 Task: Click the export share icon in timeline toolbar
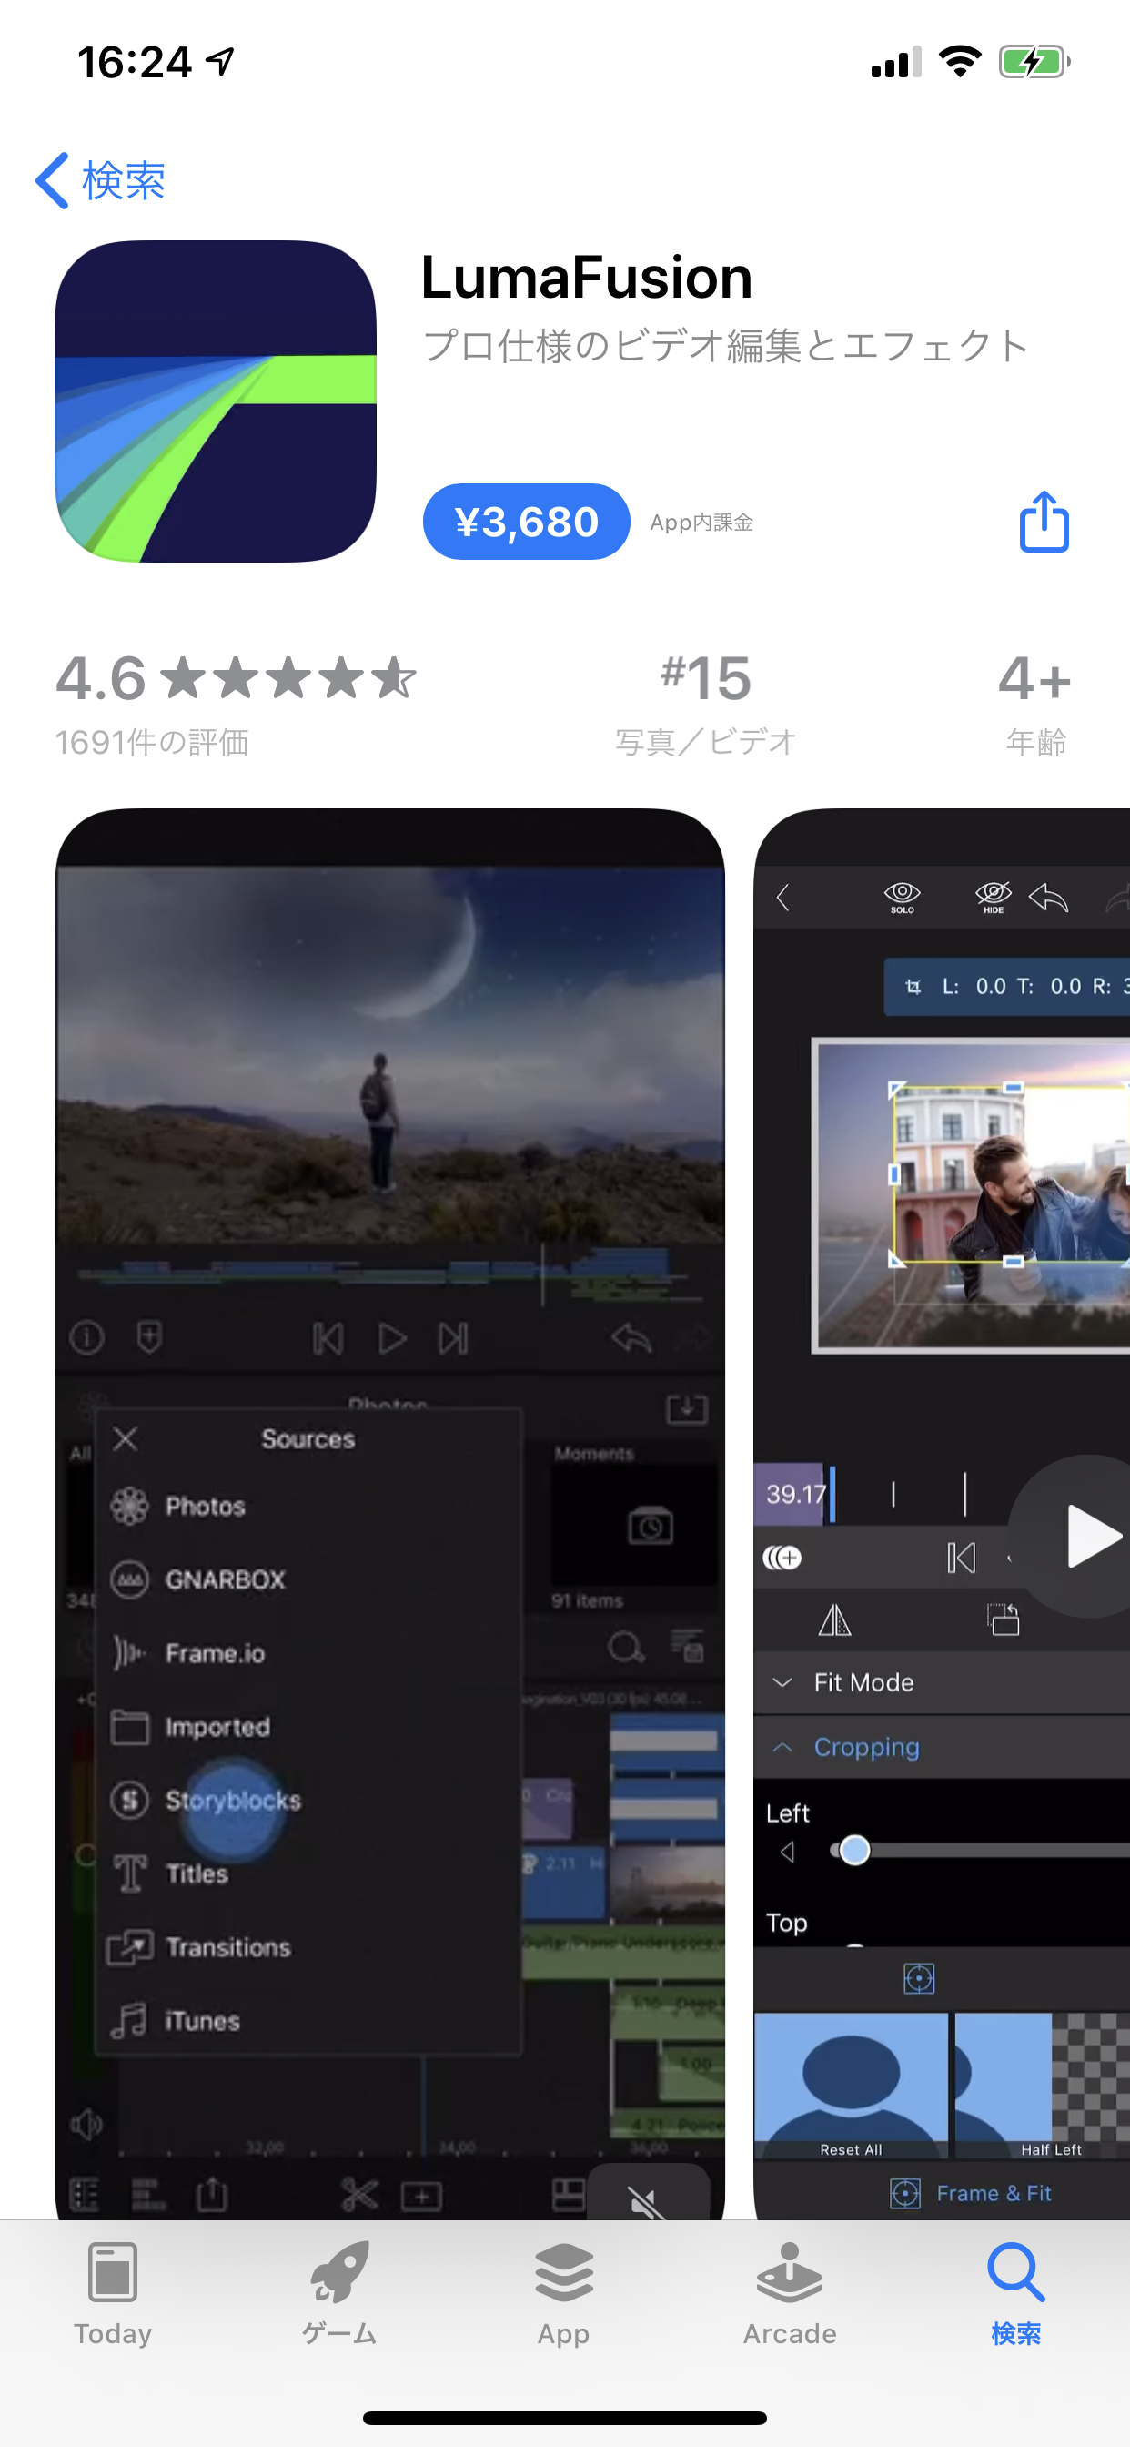click(212, 2193)
